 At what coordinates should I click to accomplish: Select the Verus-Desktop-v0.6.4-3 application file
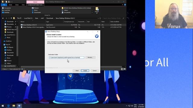pos(30,25)
